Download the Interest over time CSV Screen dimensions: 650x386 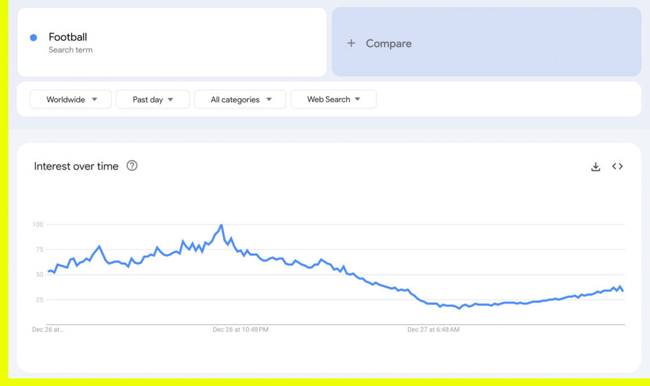click(596, 166)
